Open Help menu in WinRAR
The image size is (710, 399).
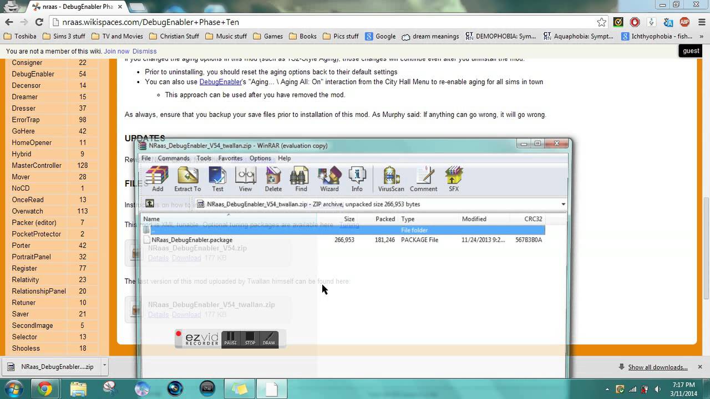(x=284, y=158)
